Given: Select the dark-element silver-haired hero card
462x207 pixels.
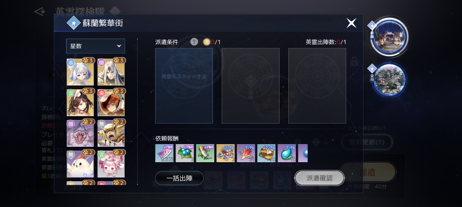Looking at the screenshot, I should point(111,72).
